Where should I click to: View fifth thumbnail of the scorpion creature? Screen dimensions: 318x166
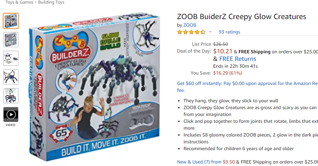pos(11,96)
